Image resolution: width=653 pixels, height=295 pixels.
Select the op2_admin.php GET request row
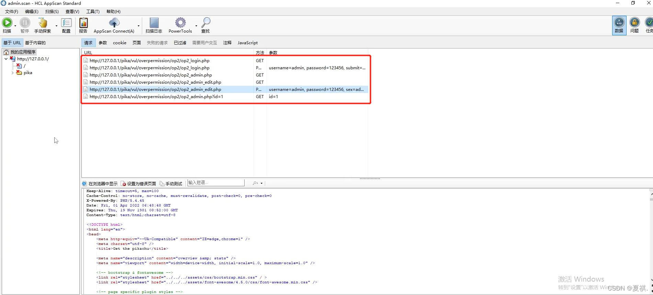225,75
